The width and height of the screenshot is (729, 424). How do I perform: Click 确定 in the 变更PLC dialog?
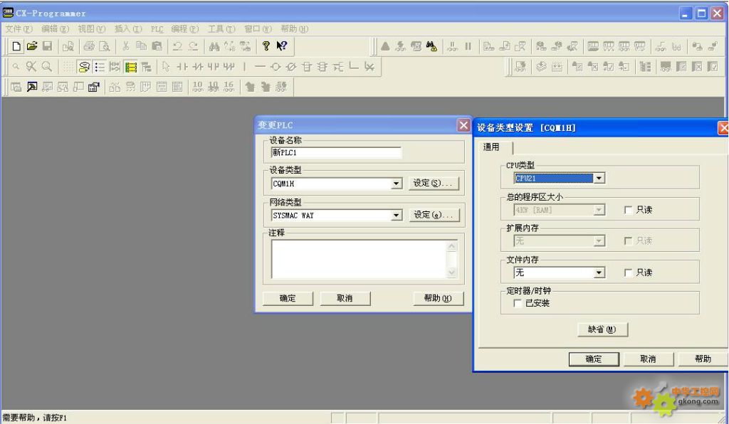point(288,298)
